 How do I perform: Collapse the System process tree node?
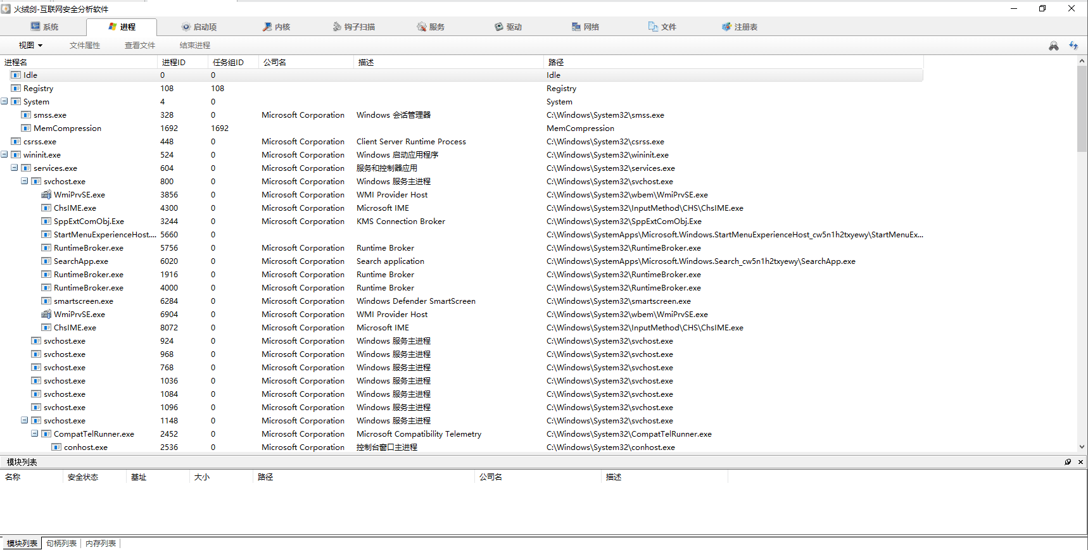[x=4, y=101]
